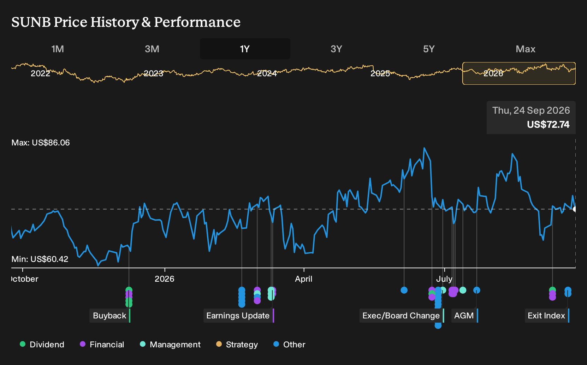Jump to 2024 in the overview chart
Image resolution: width=587 pixels, height=365 pixels.
tap(267, 73)
